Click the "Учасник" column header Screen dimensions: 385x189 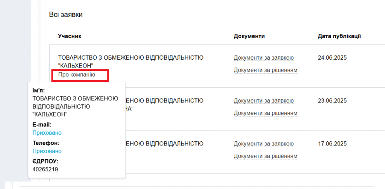point(70,36)
